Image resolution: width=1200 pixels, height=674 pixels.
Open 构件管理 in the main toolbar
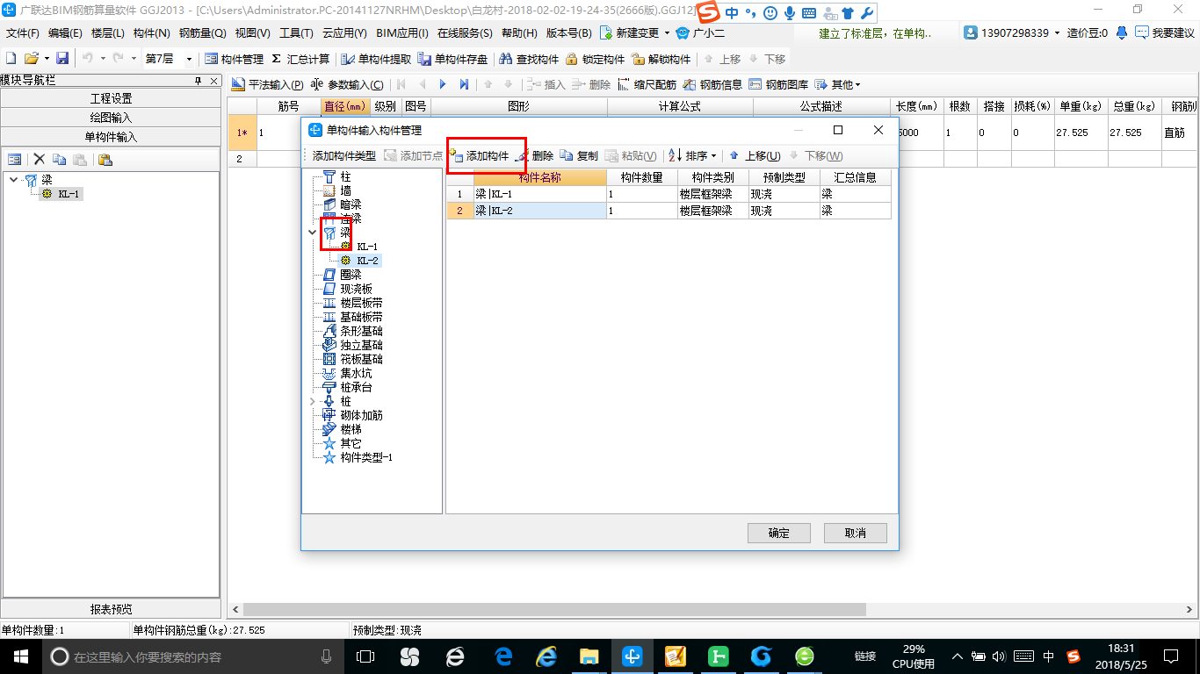(x=234, y=59)
